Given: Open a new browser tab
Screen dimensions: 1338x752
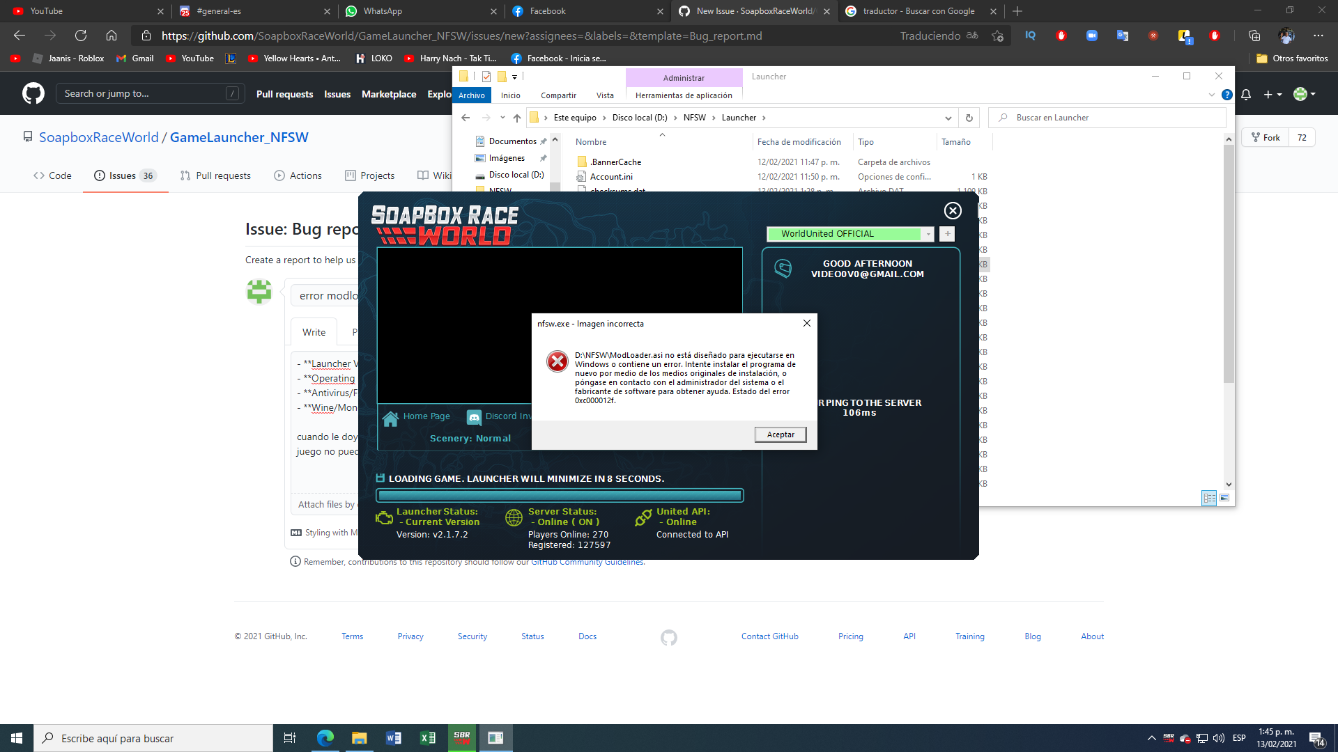Looking at the screenshot, I should [1017, 11].
